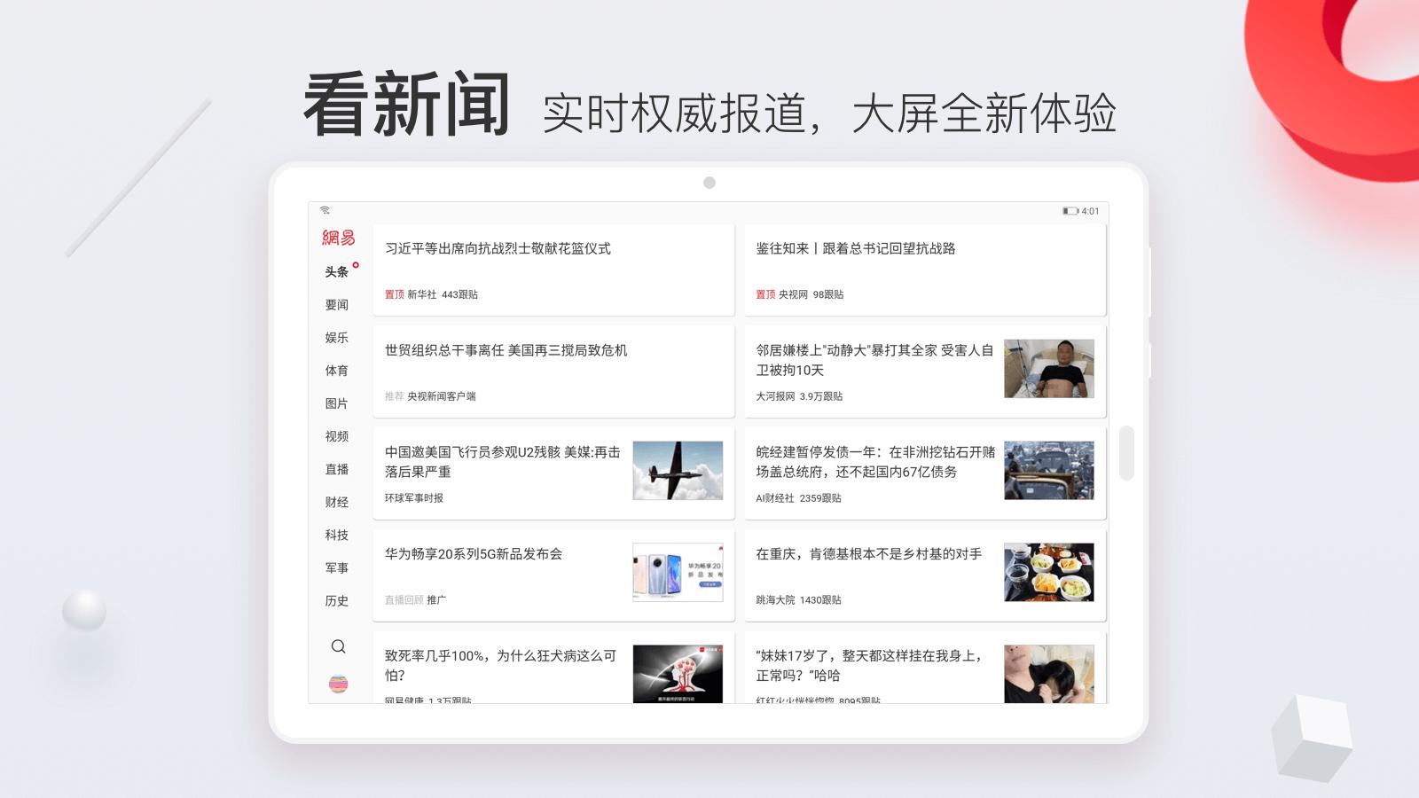Switch to the 要闻 tab
The width and height of the screenshot is (1419, 798).
pyautogui.click(x=336, y=305)
